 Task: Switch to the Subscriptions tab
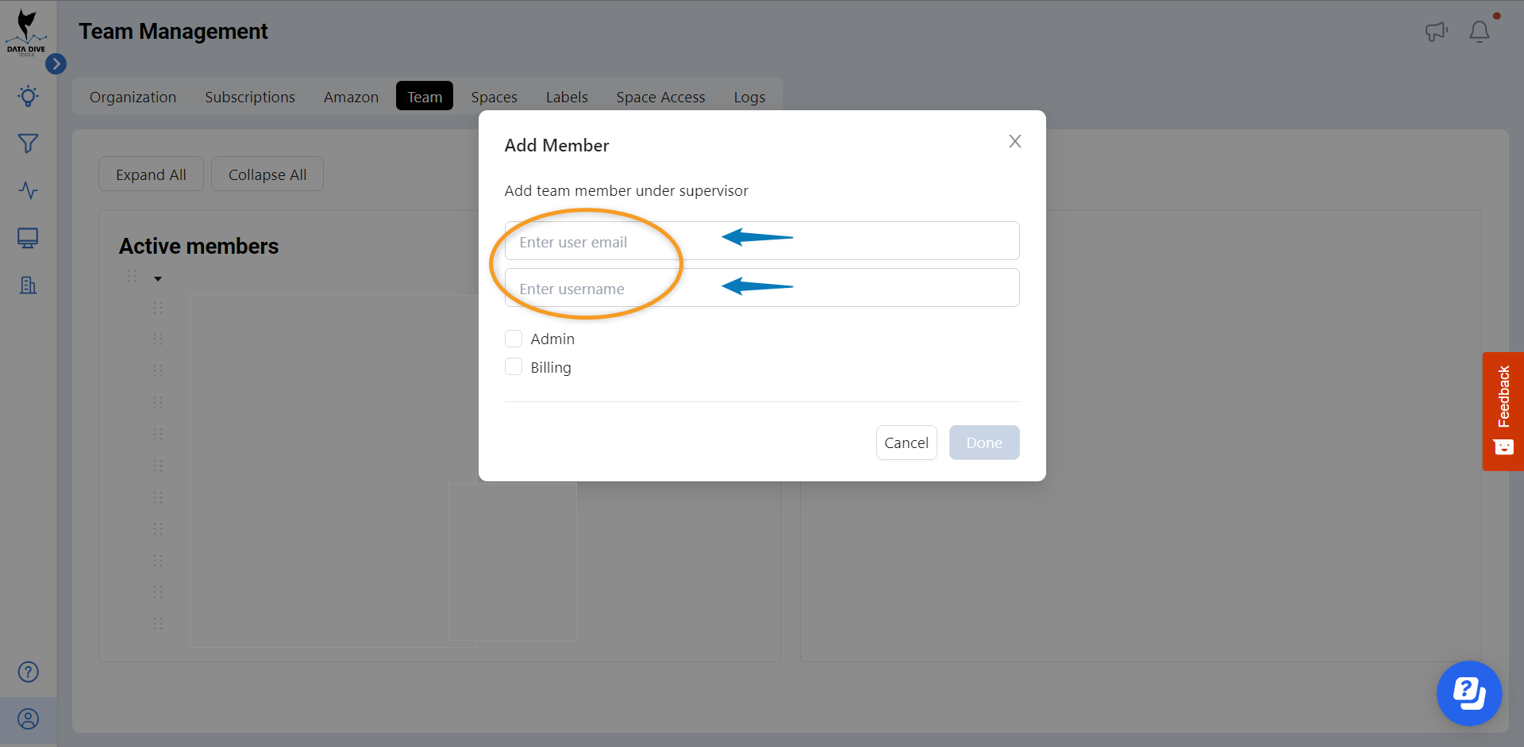250,97
